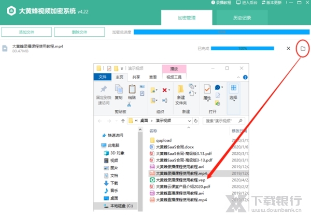Click 桌面 in the address breadcrumb
Viewport: 311px width, 217px height.
coord(144,121)
